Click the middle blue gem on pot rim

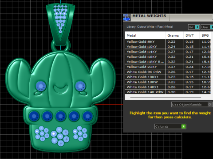(x=60, y=116)
